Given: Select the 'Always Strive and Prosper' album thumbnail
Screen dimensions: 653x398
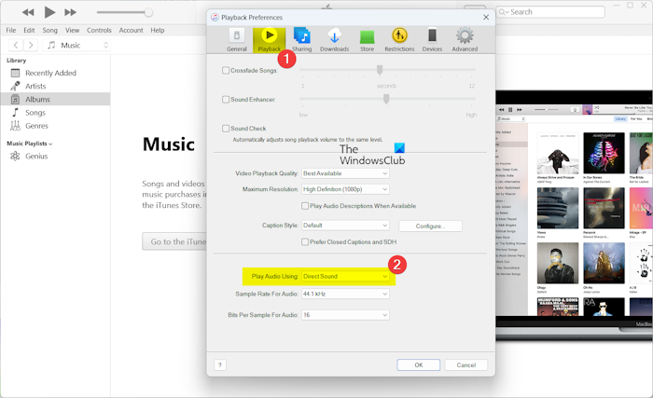Looking at the screenshot, I should click(558, 153).
